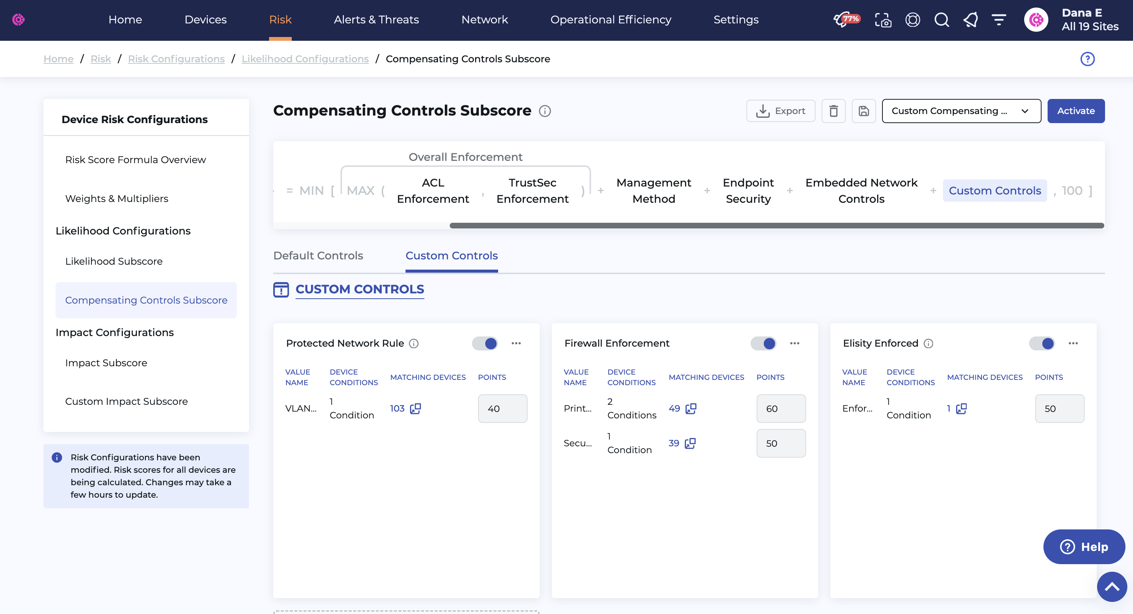Click the Elisity Enforced info icon
This screenshot has height=614, width=1133.
(929, 343)
